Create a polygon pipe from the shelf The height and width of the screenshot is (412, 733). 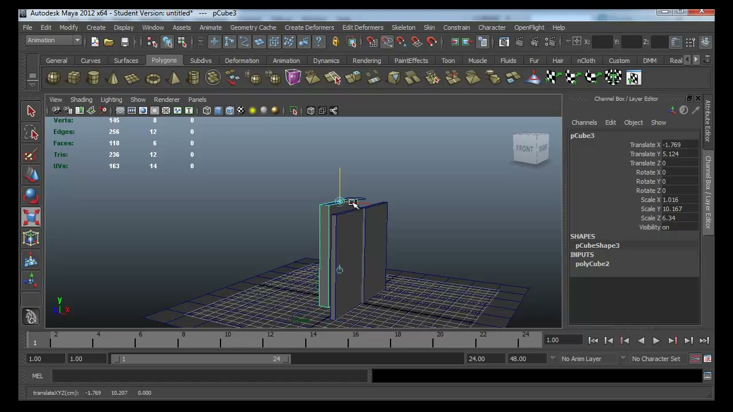(193, 78)
